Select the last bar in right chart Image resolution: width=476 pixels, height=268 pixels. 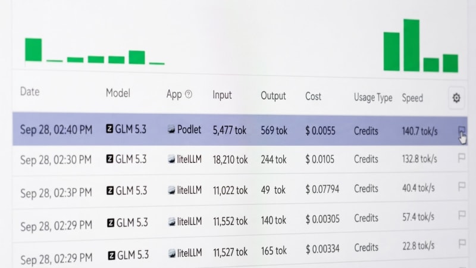tap(450, 63)
